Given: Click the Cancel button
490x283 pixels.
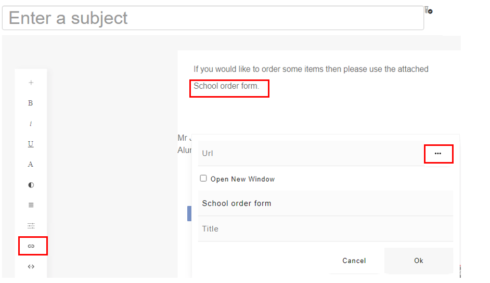Looking at the screenshot, I should point(354,261).
